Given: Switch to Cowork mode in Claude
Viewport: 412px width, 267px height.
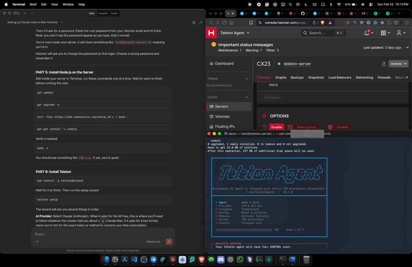Looking at the screenshot, I should 103,13.
